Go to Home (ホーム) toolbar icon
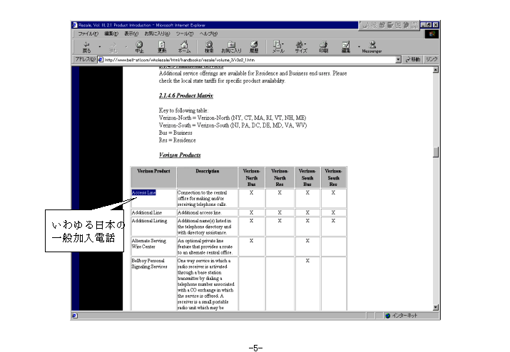 point(184,47)
